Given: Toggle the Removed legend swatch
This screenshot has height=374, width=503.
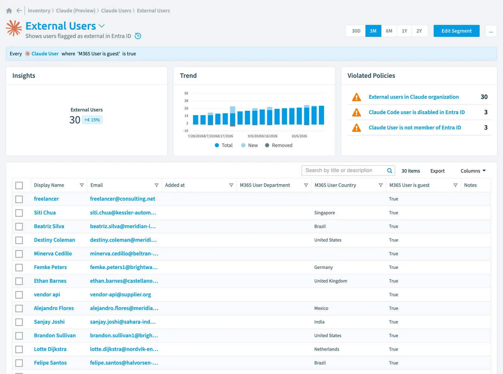Looking at the screenshot, I should 267,145.
